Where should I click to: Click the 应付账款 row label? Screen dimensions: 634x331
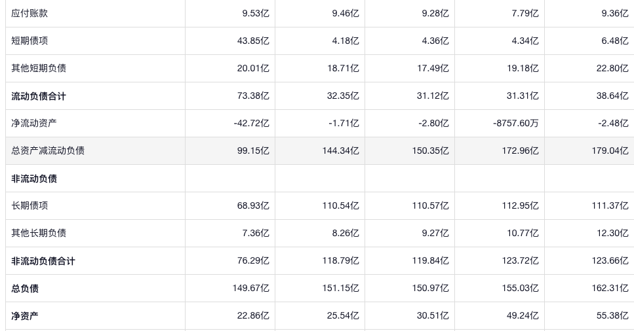tap(30, 13)
